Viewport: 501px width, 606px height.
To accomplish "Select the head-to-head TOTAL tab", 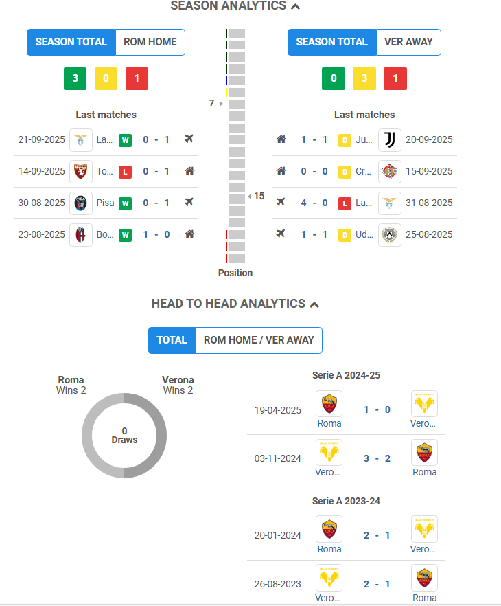I will click(172, 340).
